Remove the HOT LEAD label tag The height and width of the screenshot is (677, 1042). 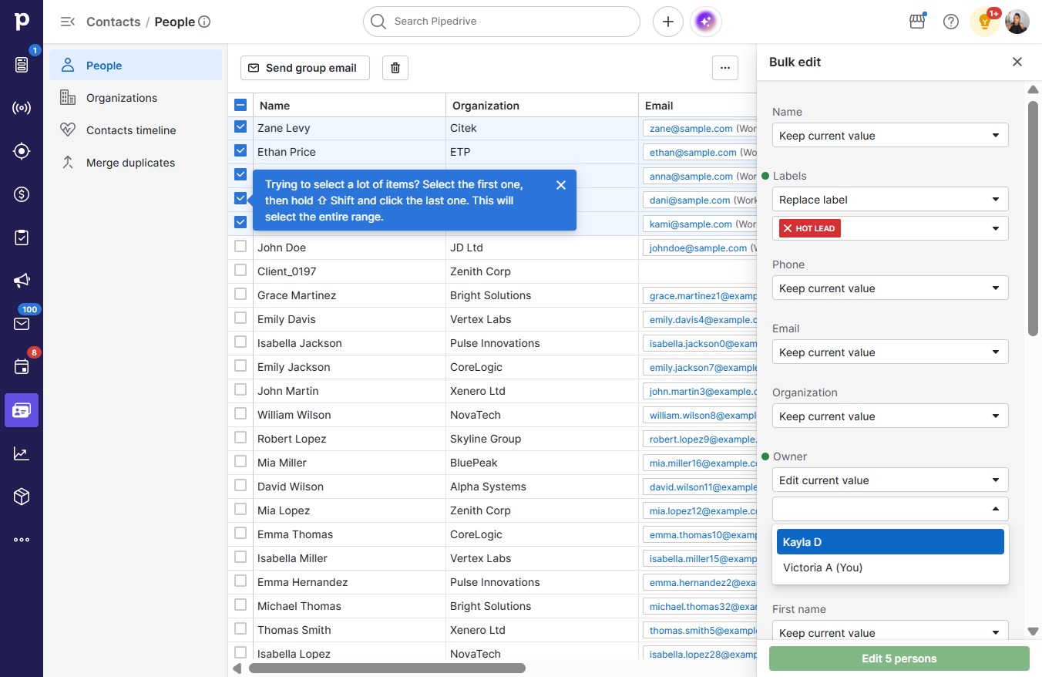pyautogui.click(x=787, y=228)
